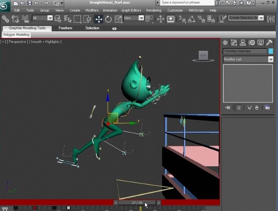Click the time slider 27 / 39

pyautogui.click(x=137, y=203)
